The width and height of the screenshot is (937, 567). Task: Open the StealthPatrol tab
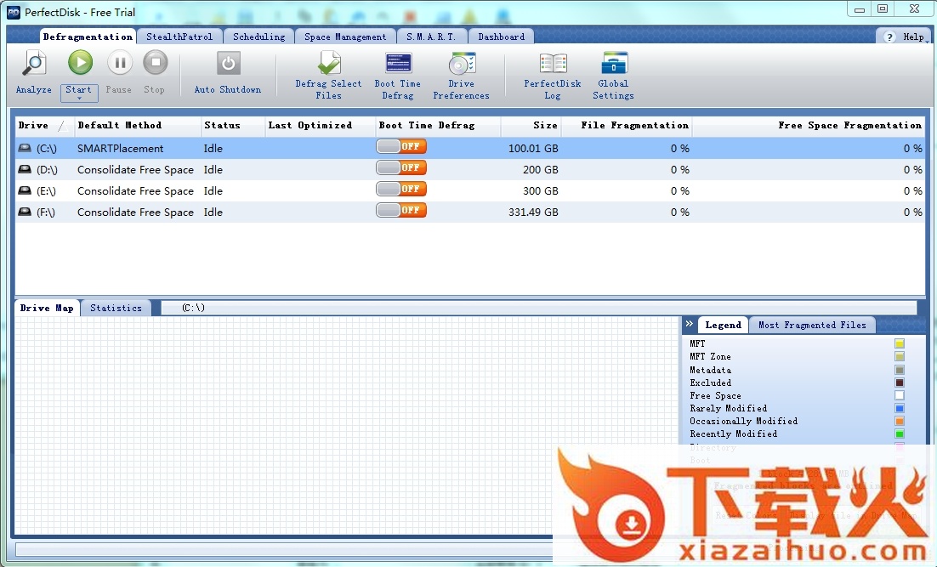click(x=179, y=37)
